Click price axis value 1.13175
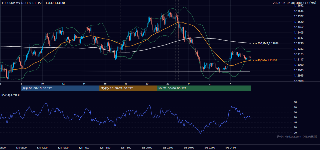320x150 pixels. [299, 54]
